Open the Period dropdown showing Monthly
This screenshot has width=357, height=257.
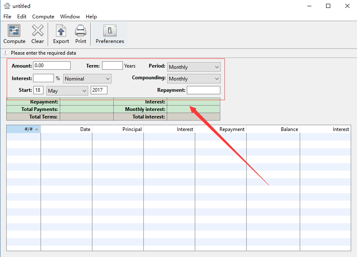coord(194,67)
